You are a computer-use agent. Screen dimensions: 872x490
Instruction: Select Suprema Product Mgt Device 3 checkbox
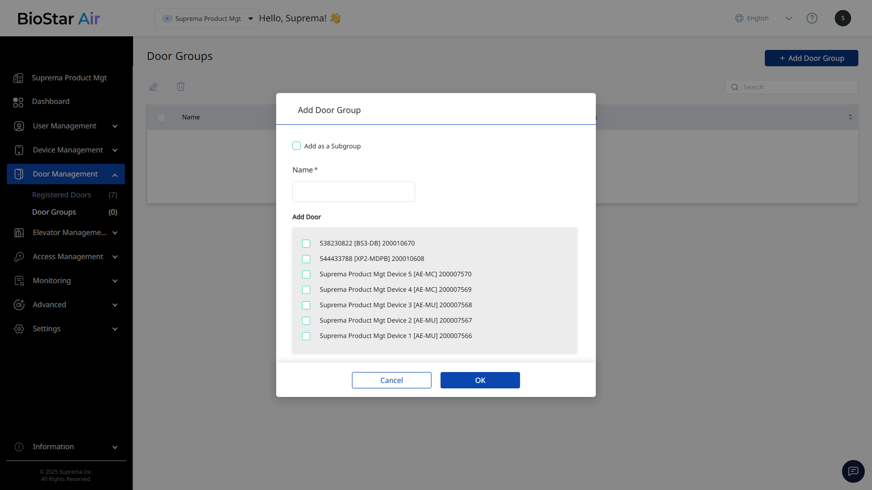[x=306, y=305]
